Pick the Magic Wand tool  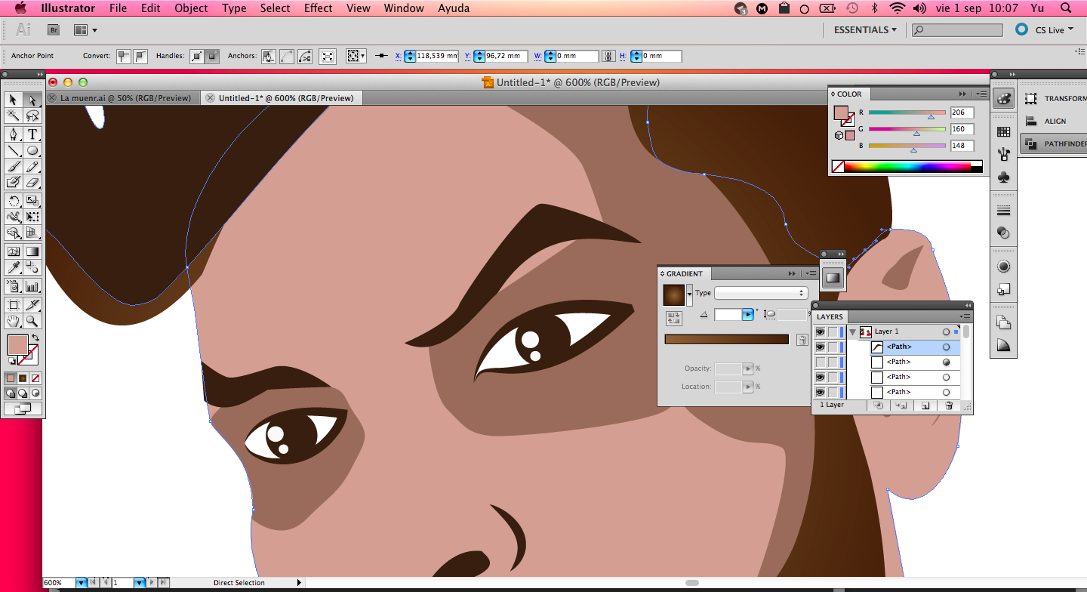(x=13, y=116)
